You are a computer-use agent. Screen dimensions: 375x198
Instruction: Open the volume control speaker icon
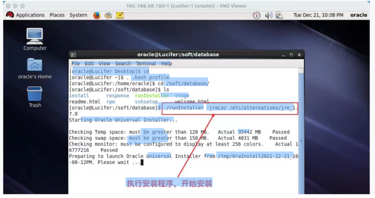click(x=269, y=15)
